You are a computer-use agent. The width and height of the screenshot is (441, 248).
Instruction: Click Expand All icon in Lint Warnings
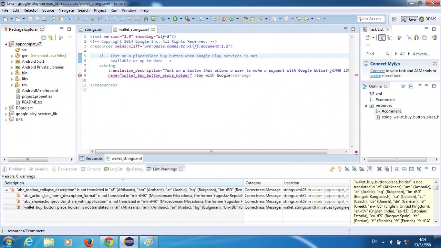point(397,169)
